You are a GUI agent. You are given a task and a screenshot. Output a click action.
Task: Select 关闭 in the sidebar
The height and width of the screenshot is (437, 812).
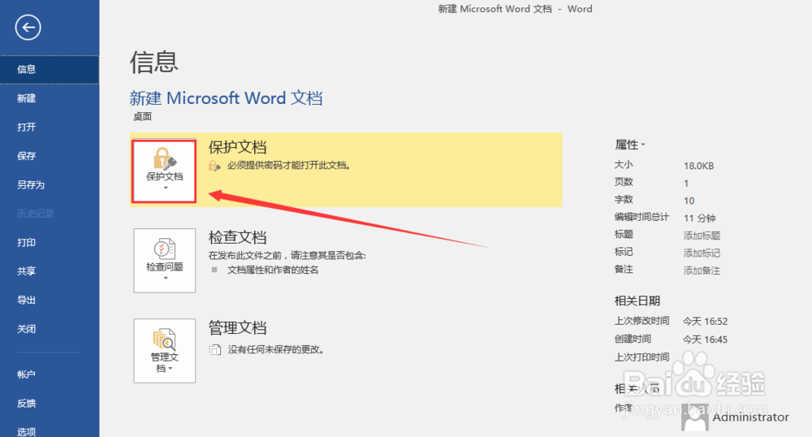click(x=50, y=329)
